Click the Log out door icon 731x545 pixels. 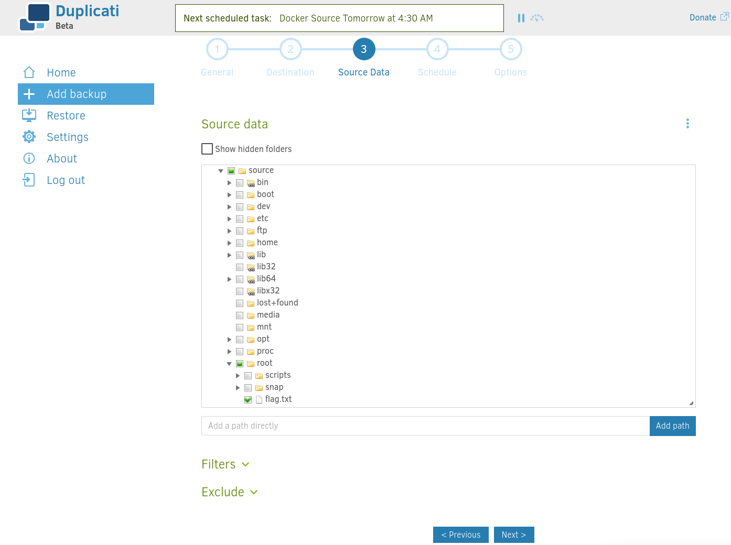coord(29,180)
